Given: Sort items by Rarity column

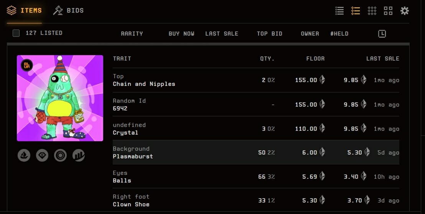Looking at the screenshot, I should 132,34.
